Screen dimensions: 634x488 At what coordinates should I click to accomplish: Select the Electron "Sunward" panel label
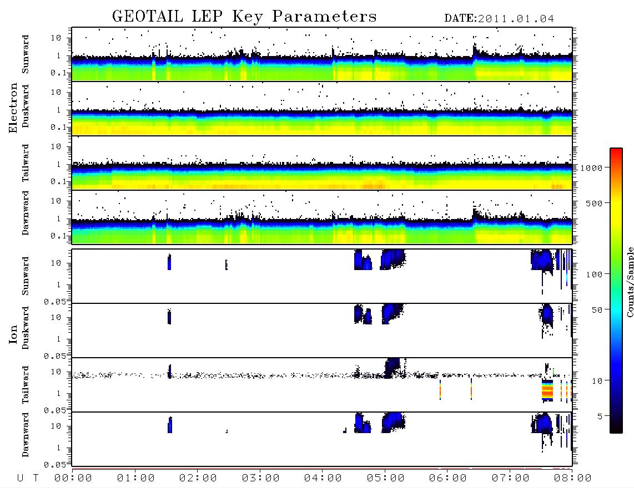pos(26,54)
